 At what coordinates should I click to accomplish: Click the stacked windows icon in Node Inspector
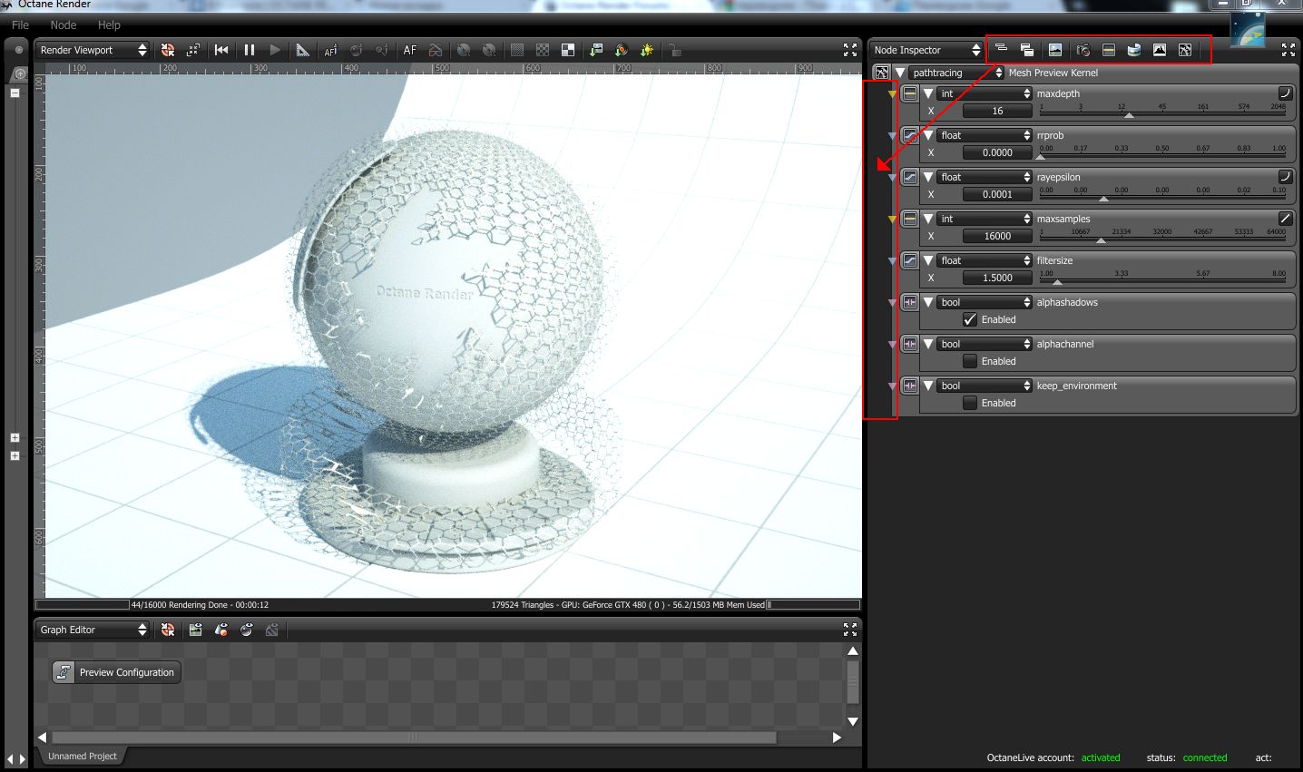(x=1027, y=50)
